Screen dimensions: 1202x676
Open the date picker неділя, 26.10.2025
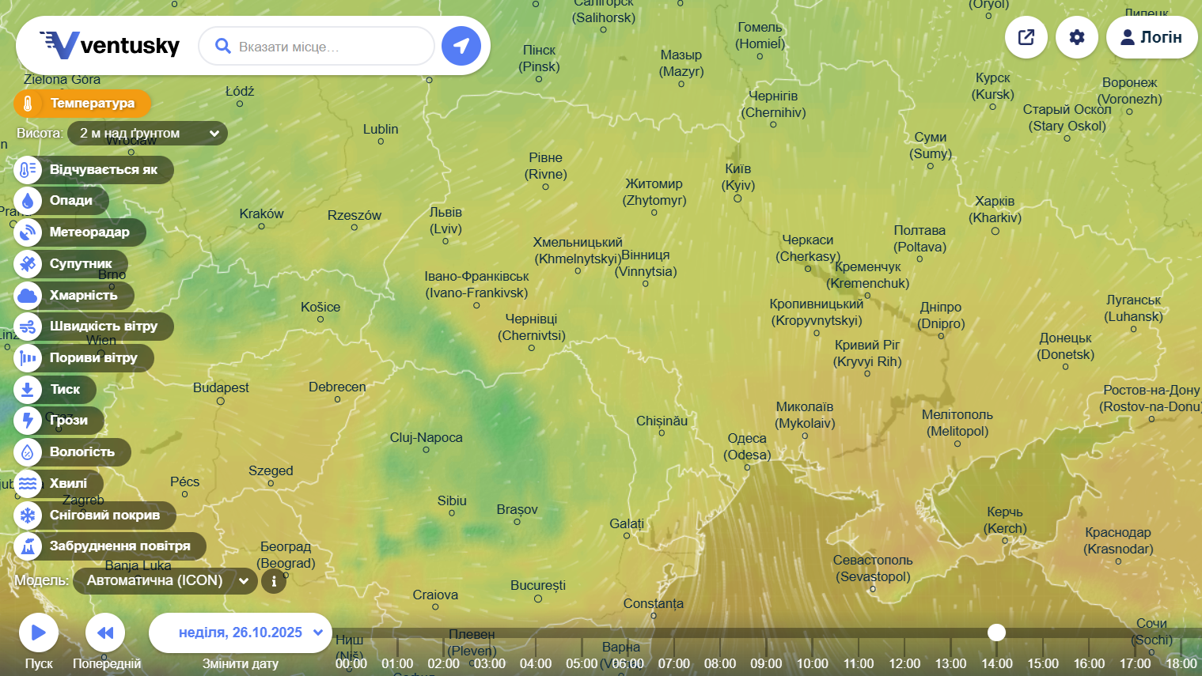[x=241, y=633]
